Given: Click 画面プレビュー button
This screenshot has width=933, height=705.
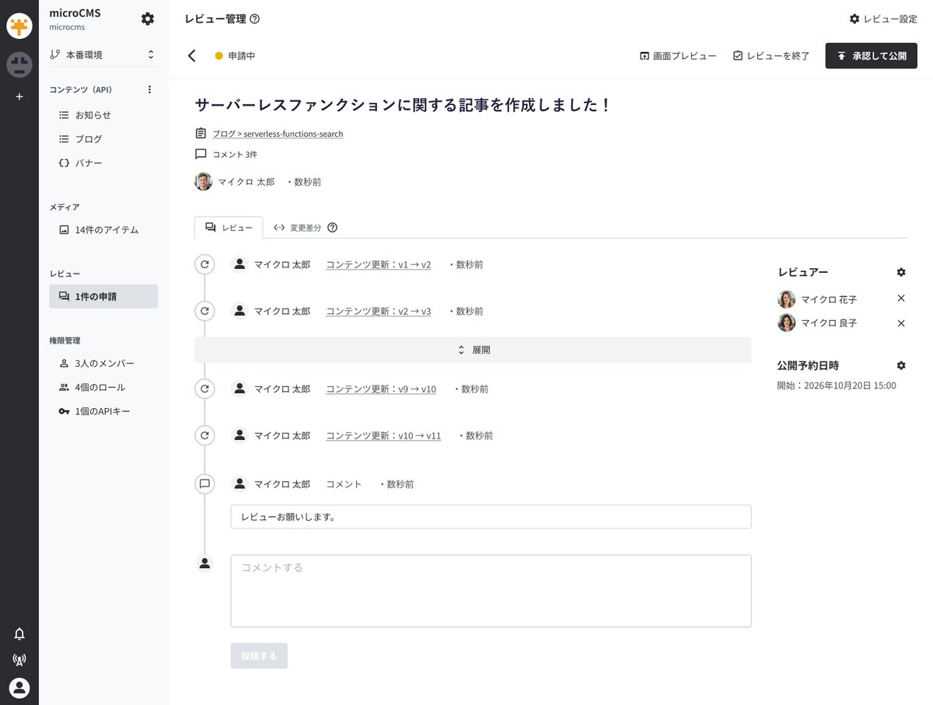Looking at the screenshot, I should 678,56.
